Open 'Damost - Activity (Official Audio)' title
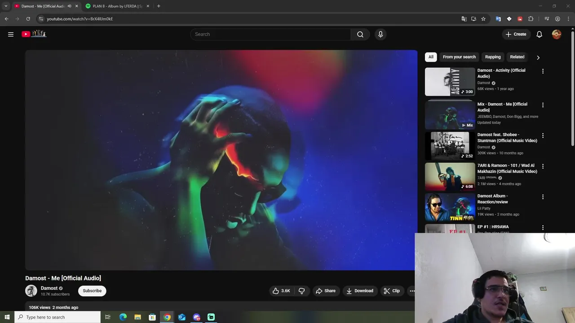The width and height of the screenshot is (575, 323). pyautogui.click(x=501, y=73)
